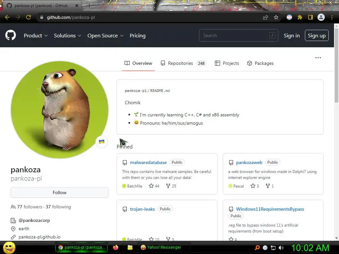The width and height of the screenshot is (339, 254).
Task: Click the Ukraine flag status badge
Action: pyautogui.click(x=102, y=142)
